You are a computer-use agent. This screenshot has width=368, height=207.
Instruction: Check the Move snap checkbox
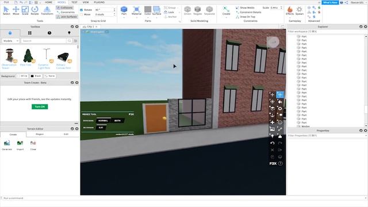click(82, 14)
